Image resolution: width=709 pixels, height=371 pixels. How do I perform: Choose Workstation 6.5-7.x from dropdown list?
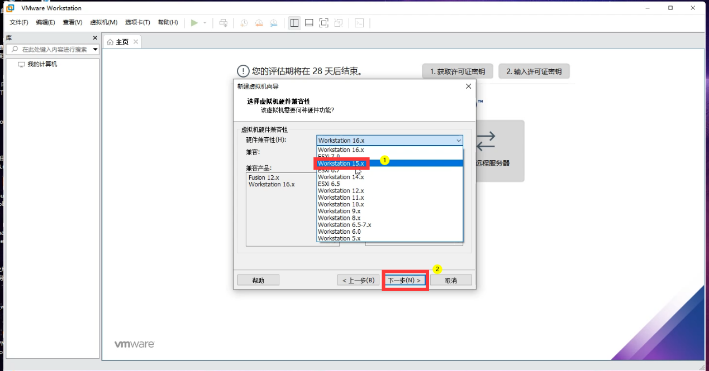(x=390, y=225)
